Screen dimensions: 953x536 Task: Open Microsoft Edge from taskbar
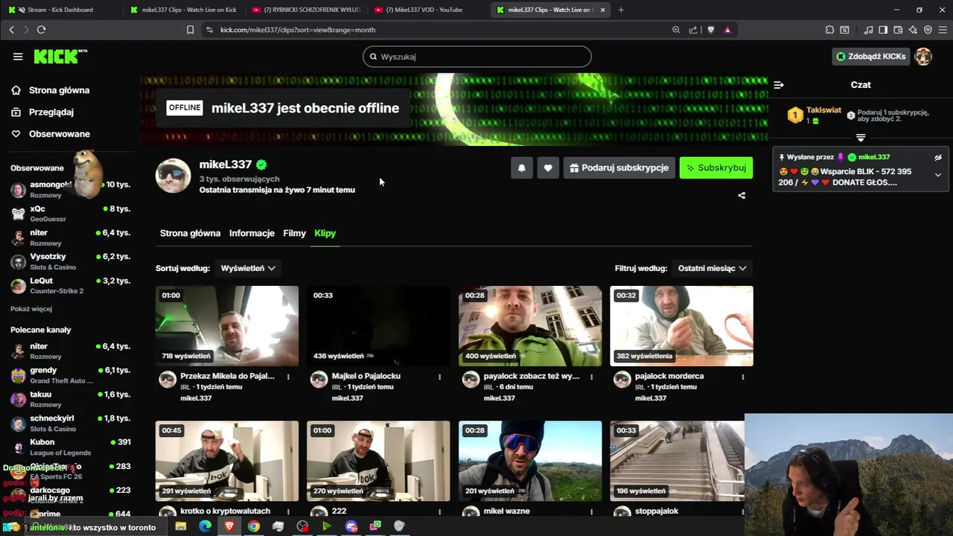(205, 526)
